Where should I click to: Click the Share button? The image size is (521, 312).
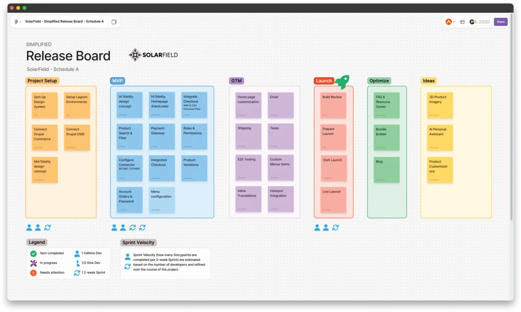[x=501, y=22]
